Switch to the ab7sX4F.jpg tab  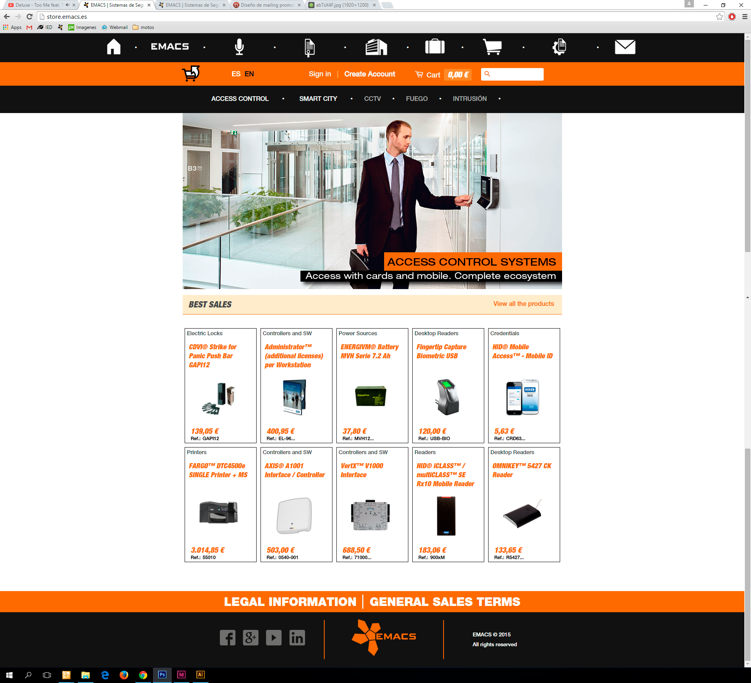(x=342, y=5)
